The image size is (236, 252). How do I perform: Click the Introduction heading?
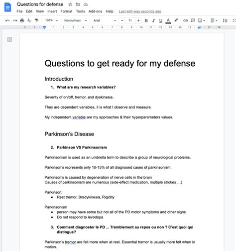coord(59,79)
